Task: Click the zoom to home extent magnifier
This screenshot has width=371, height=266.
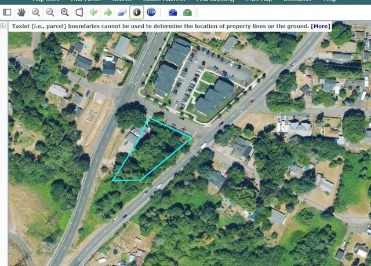Action: point(64,12)
